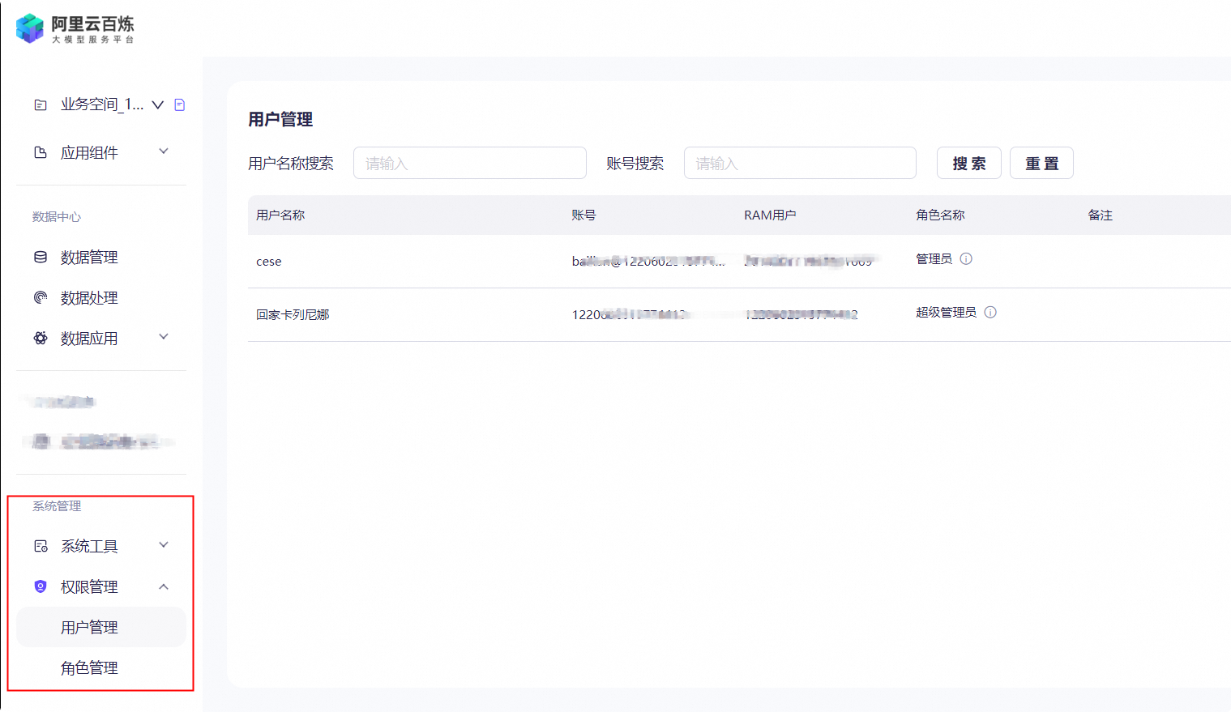1231x712 pixels.
Task: Click the 管理员 role text
Action: pos(934,258)
